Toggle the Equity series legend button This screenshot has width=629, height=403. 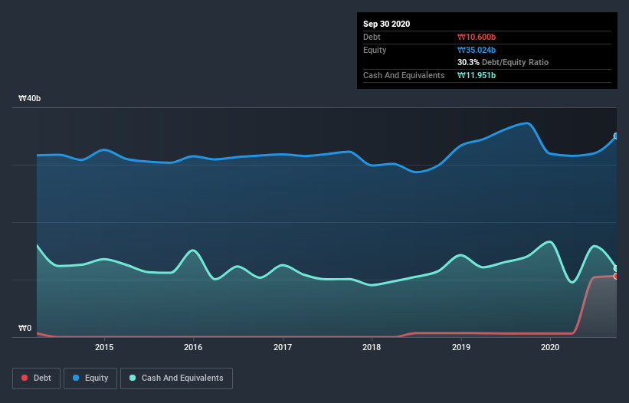[x=90, y=378]
